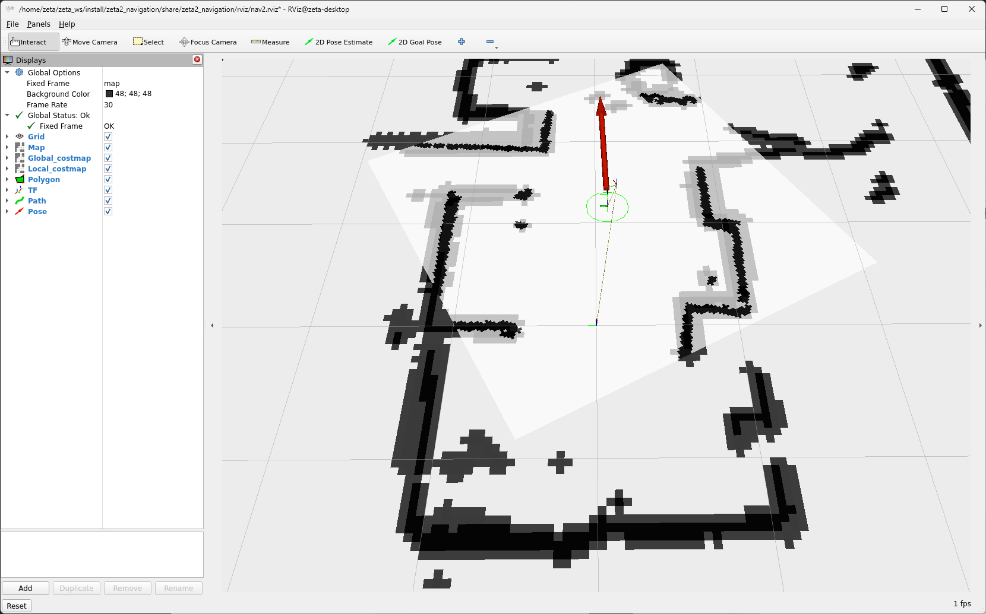Close the Displays panel
The image size is (986, 614).
[x=197, y=59]
